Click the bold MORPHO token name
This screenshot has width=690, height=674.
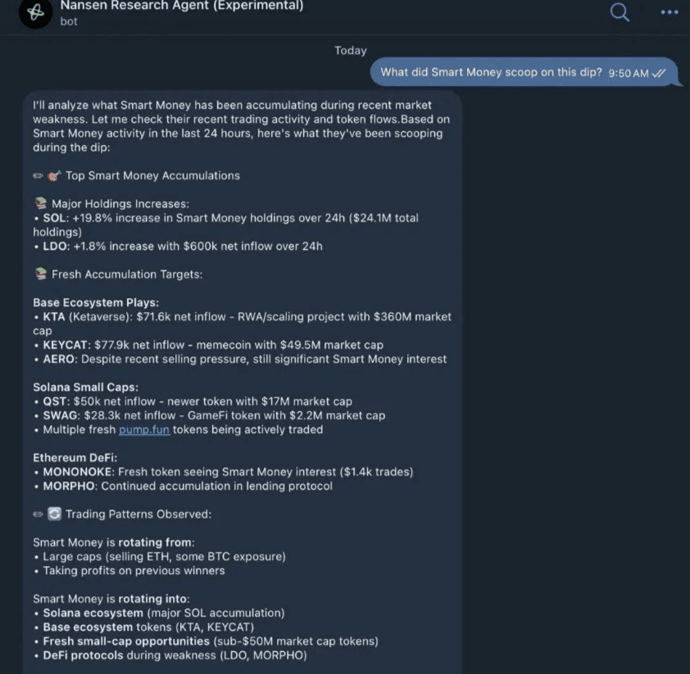(69, 486)
